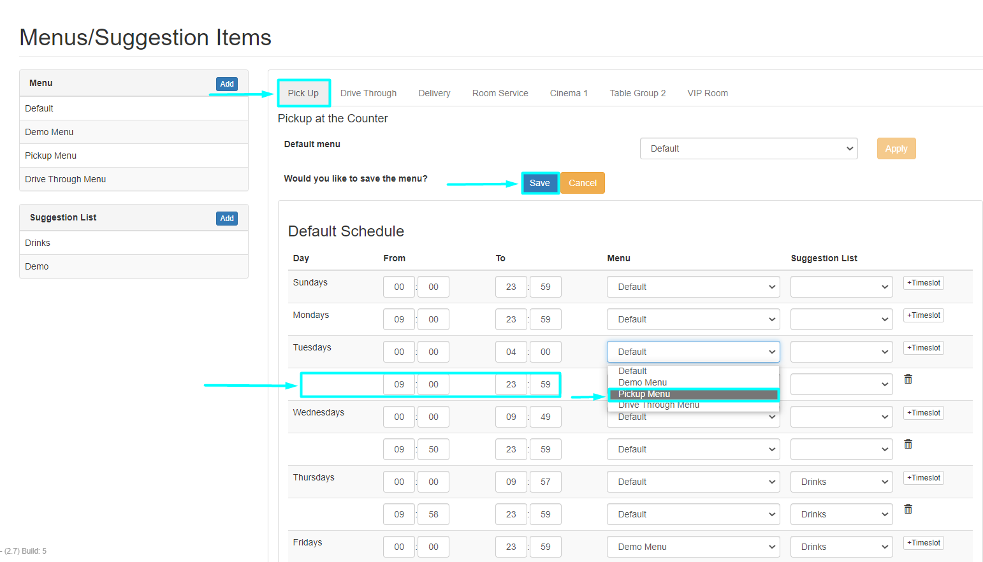Click From minute field showing 50
The width and height of the screenshot is (983, 562).
[x=433, y=449]
